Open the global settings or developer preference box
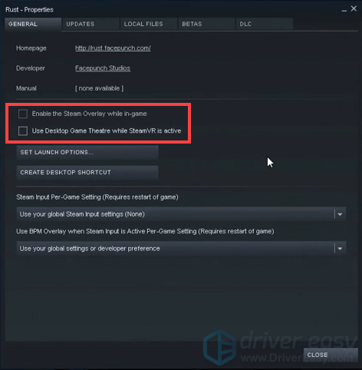Image resolution: width=362 pixels, height=370 pixels. coord(181,249)
